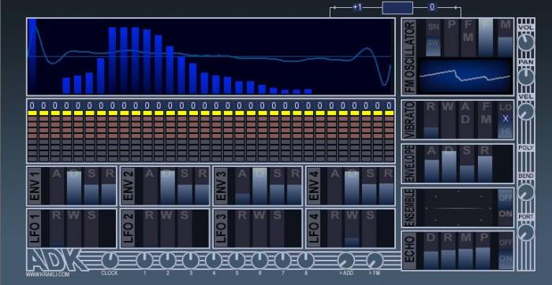
Task: Adjust FM Oscillator FM slider
Action: click(468, 38)
